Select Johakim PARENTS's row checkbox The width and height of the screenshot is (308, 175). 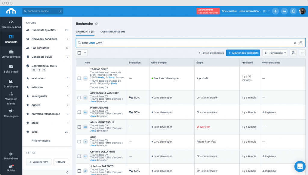click(79, 171)
